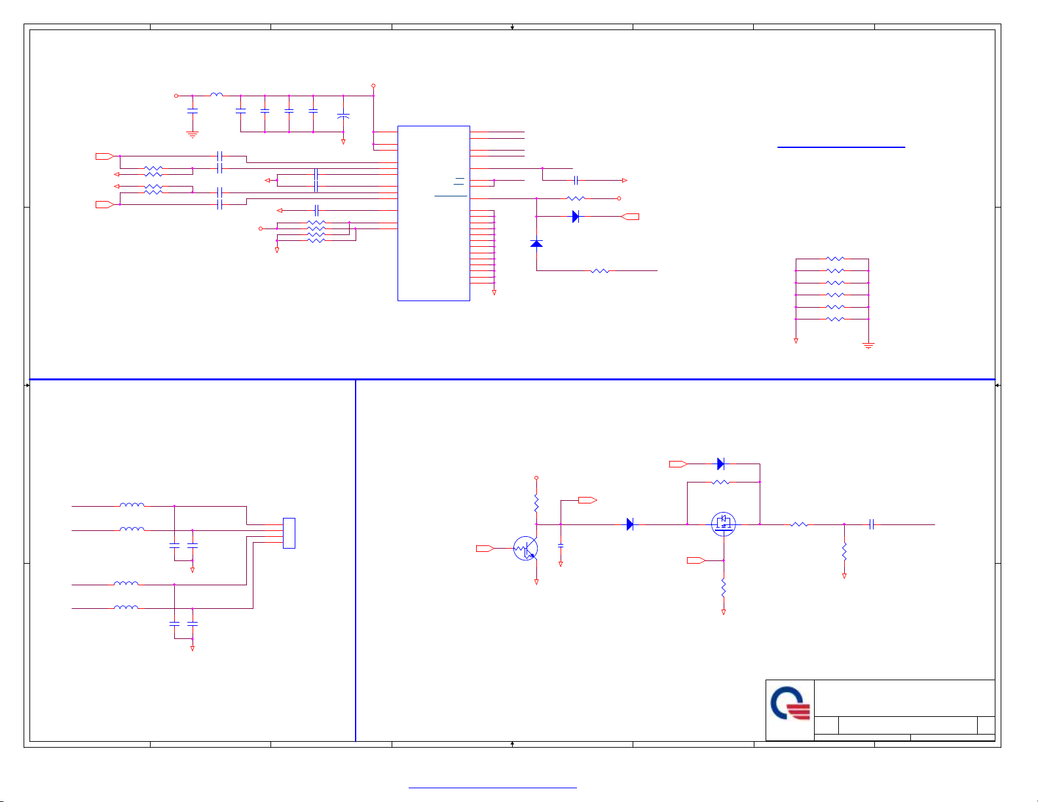Select the bottom resistor of the six-resistor array
The width and height of the screenshot is (1038, 802).
point(836,319)
